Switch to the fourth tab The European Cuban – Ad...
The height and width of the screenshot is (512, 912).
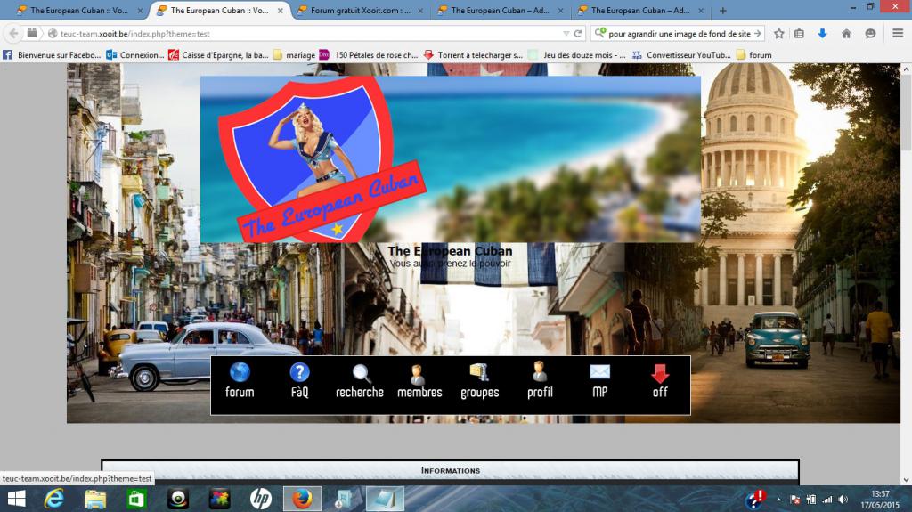click(x=500, y=11)
